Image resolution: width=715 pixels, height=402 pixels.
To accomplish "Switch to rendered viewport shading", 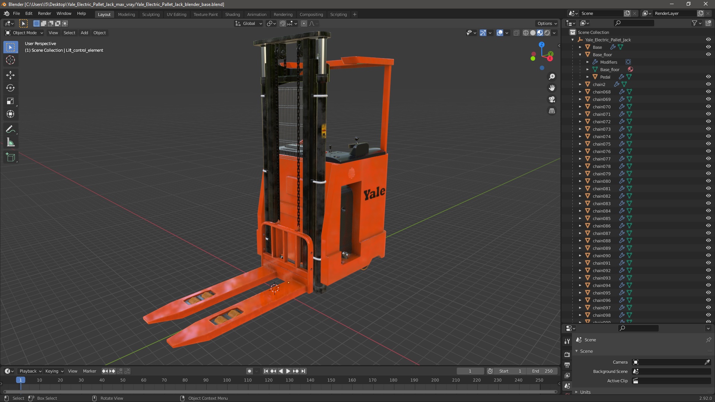I will [547, 33].
